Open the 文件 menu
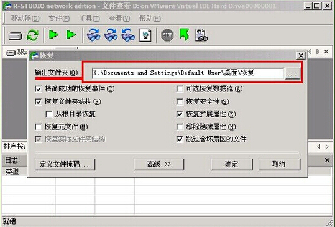Image resolution: width=335 pixels, height=227 pixels. [x=59, y=18]
